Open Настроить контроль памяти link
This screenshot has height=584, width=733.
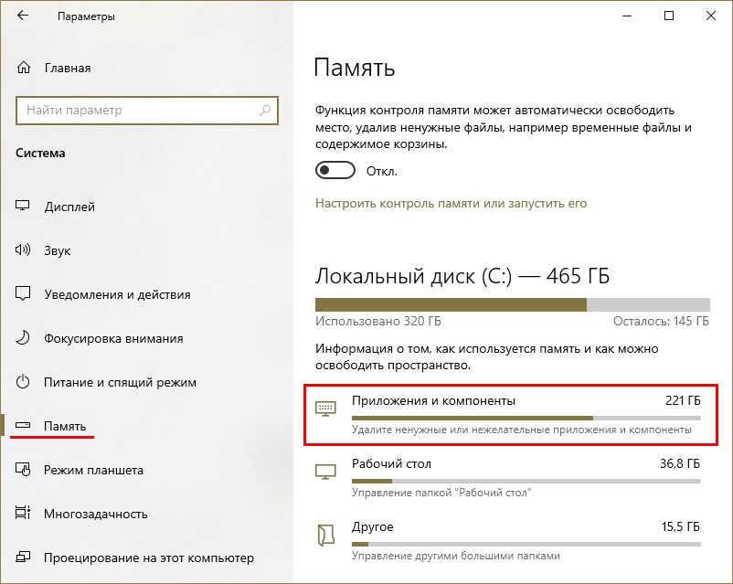click(451, 204)
